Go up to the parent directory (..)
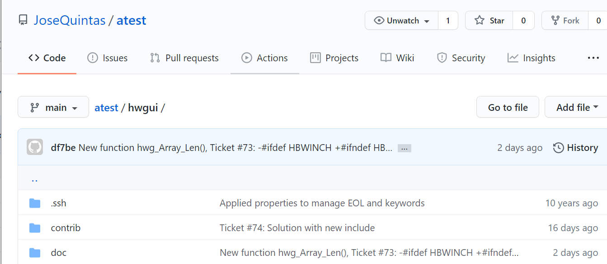607x264 pixels. 34,179
